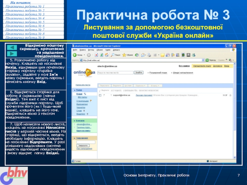Click the Print icon in IE toolbar

pyautogui.click(x=149, y=55)
